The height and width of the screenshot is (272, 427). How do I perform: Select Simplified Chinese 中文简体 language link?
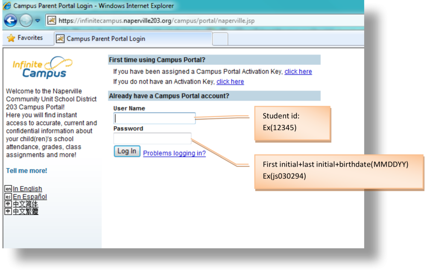(26, 204)
